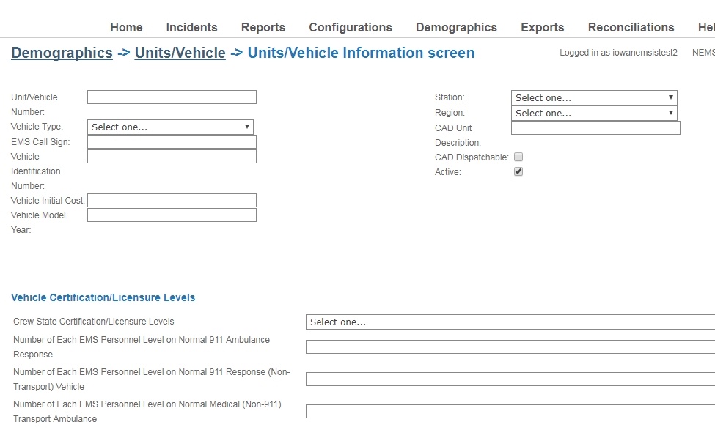This screenshot has width=715, height=430.
Task: Follow the Demographics breadcrumb link
Action: tap(62, 53)
